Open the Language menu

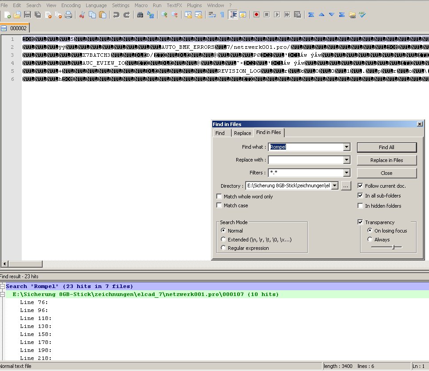point(96,5)
